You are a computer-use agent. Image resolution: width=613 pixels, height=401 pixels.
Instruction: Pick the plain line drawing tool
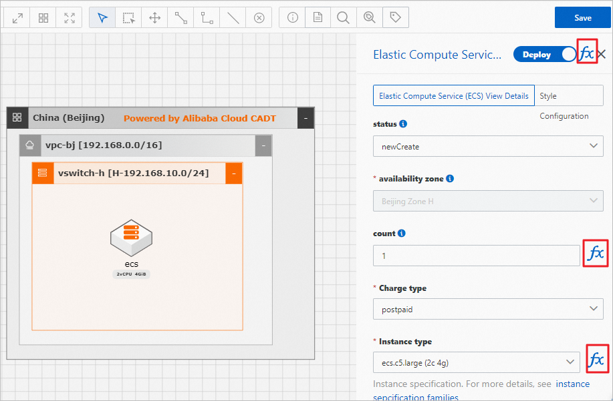pos(233,18)
